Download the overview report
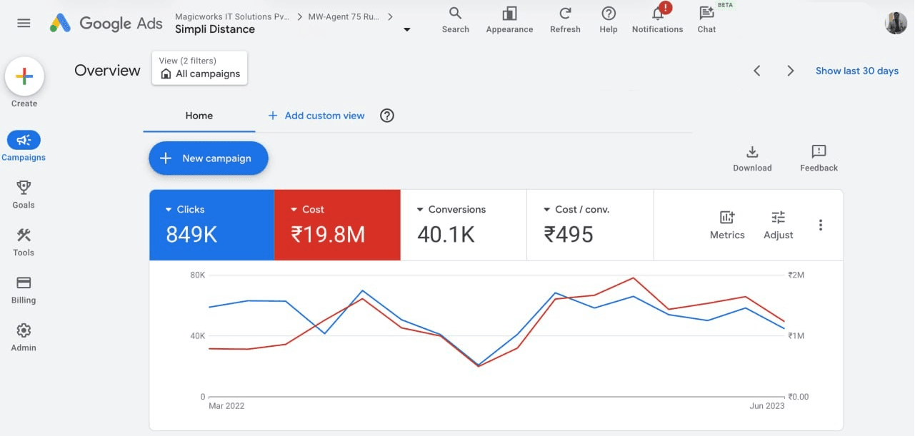This screenshot has width=915, height=436. click(x=752, y=158)
